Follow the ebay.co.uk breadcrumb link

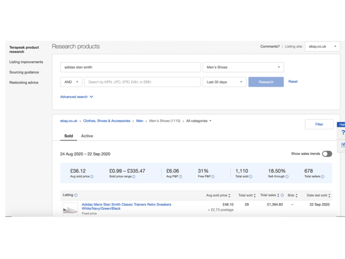click(x=68, y=121)
